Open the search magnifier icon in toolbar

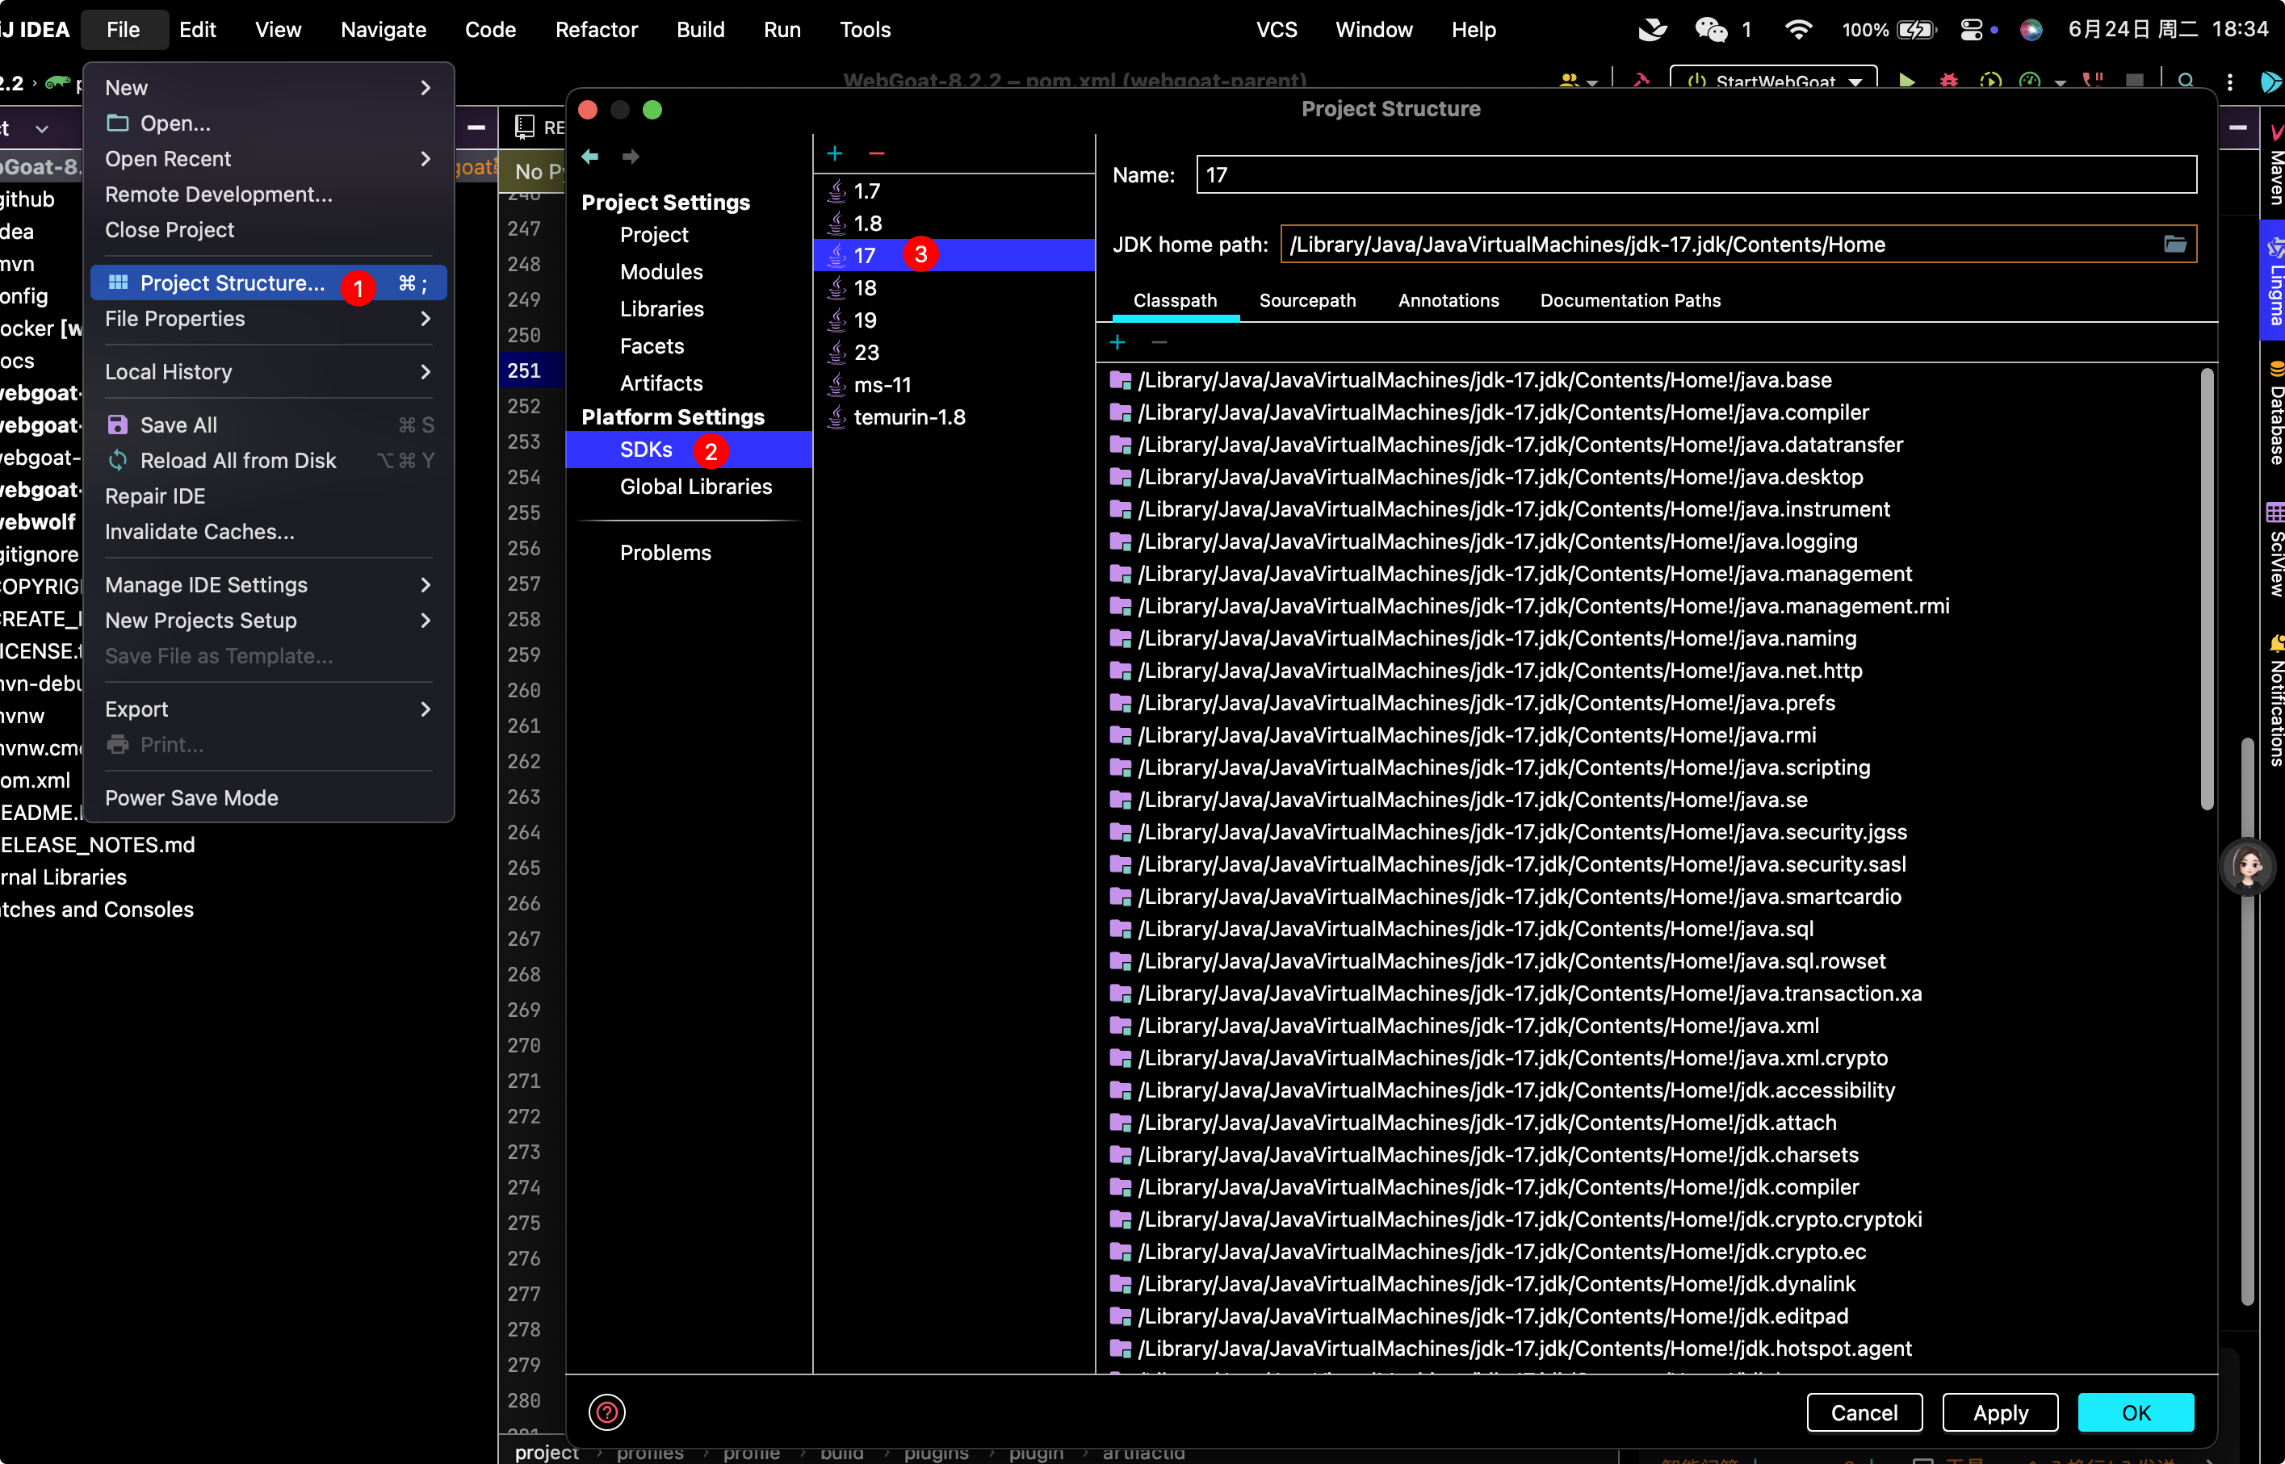[x=2185, y=81]
